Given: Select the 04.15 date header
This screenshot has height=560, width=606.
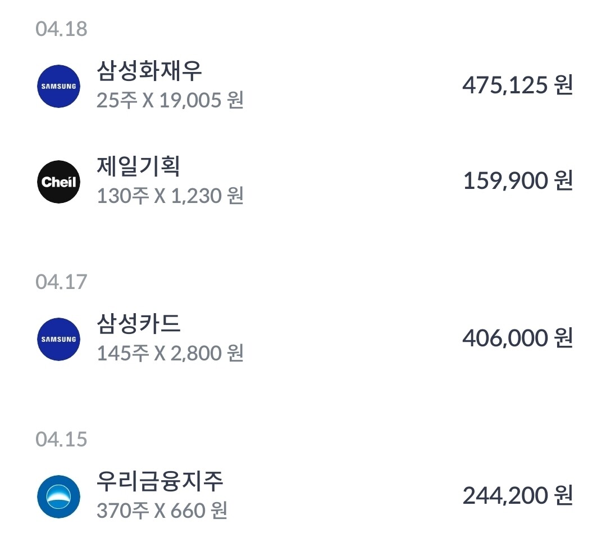Looking at the screenshot, I should point(61,440).
